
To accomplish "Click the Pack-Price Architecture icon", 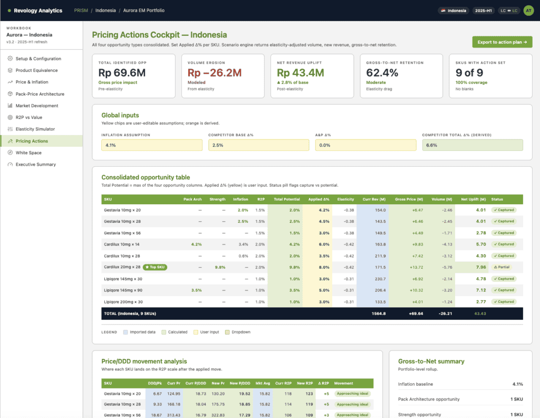I will click(10, 94).
